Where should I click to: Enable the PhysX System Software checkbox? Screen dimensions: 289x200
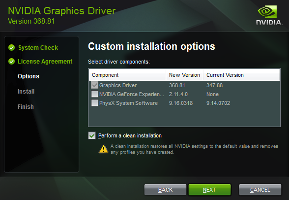point(94,103)
